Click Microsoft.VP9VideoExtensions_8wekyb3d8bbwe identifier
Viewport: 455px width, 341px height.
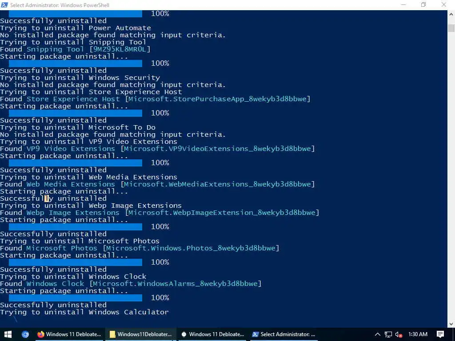coord(217,149)
